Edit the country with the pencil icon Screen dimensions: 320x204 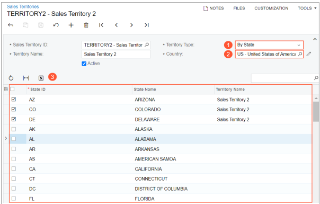tap(309, 54)
